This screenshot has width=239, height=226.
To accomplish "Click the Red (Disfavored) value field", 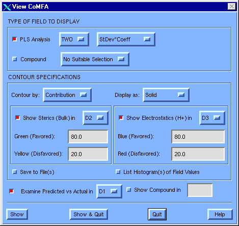I will 198,154.
